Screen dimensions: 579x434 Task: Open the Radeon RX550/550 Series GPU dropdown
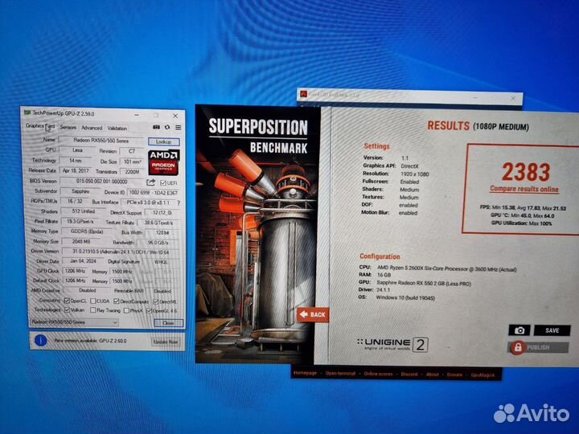click(x=74, y=322)
